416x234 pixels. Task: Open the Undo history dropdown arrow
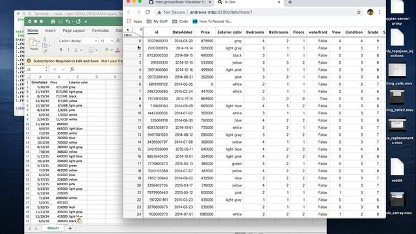coord(73,21)
